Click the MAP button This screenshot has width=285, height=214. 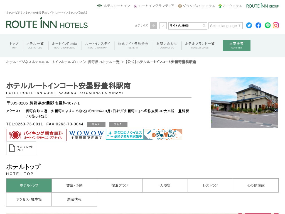pos(96,125)
